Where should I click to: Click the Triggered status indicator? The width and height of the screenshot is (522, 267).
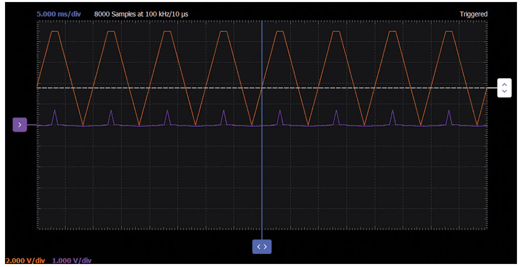[x=473, y=14]
